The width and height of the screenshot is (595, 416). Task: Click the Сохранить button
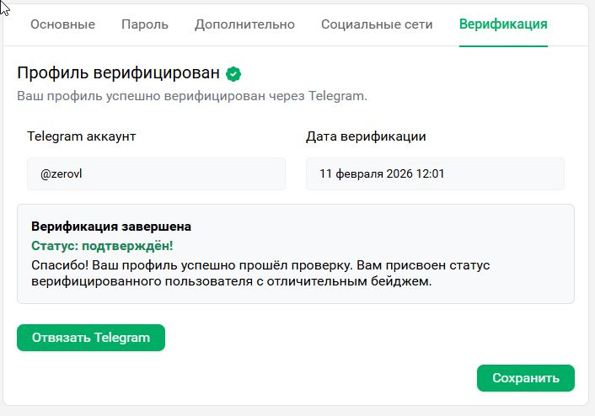(525, 378)
